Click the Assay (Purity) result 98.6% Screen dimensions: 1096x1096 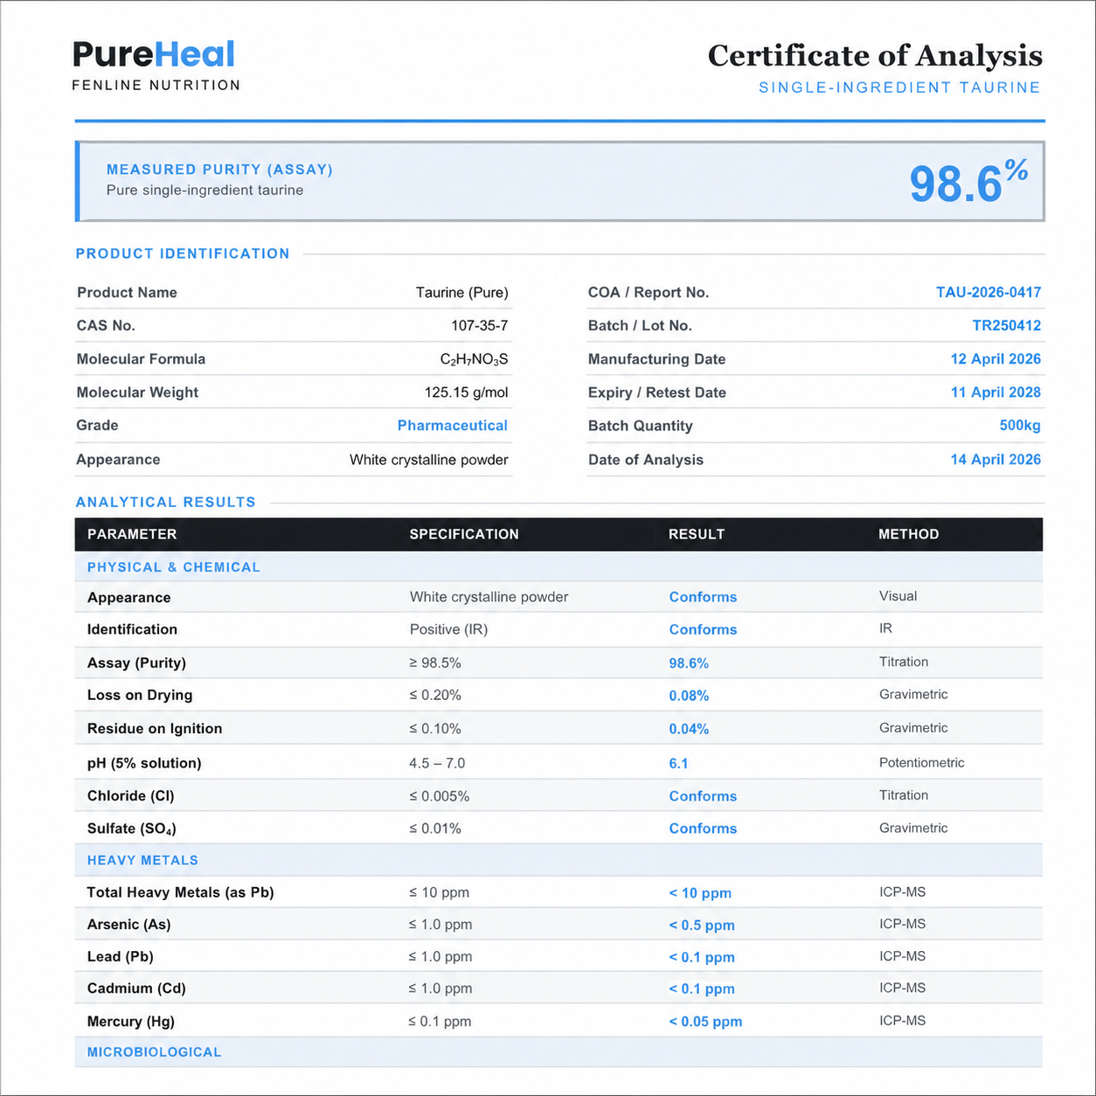click(x=689, y=663)
